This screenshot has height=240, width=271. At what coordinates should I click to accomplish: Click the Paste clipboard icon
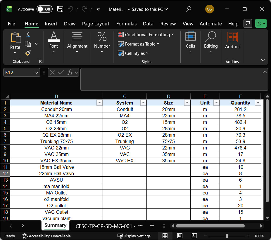[15, 37]
